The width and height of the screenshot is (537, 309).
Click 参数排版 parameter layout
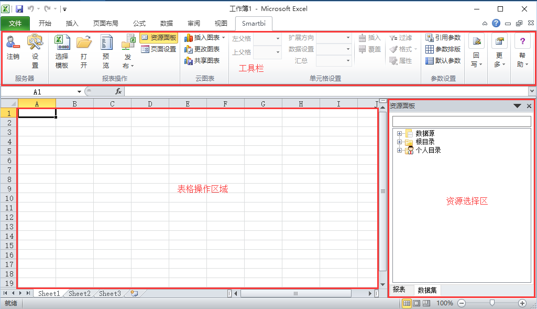pos(443,49)
